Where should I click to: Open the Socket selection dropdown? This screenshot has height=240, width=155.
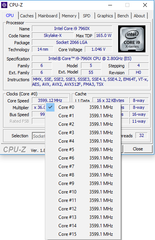tap(39, 136)
